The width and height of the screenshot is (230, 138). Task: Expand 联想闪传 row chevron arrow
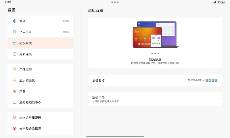219,99
